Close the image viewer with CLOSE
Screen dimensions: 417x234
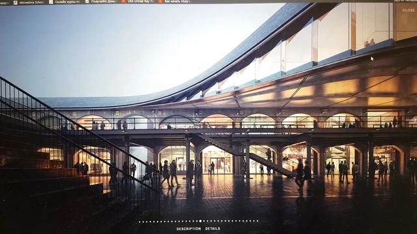click(408, 10)
